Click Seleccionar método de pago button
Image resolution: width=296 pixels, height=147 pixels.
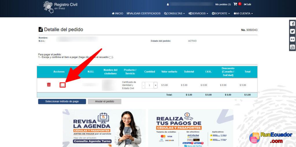62,101
